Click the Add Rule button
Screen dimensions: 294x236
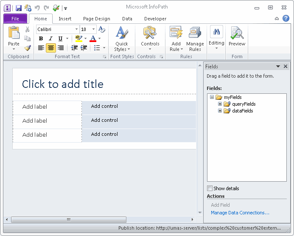pyautogui.click(x=176, y=39)
